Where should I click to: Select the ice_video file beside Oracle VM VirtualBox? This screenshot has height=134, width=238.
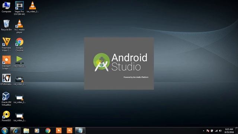(x=19, y=99)
